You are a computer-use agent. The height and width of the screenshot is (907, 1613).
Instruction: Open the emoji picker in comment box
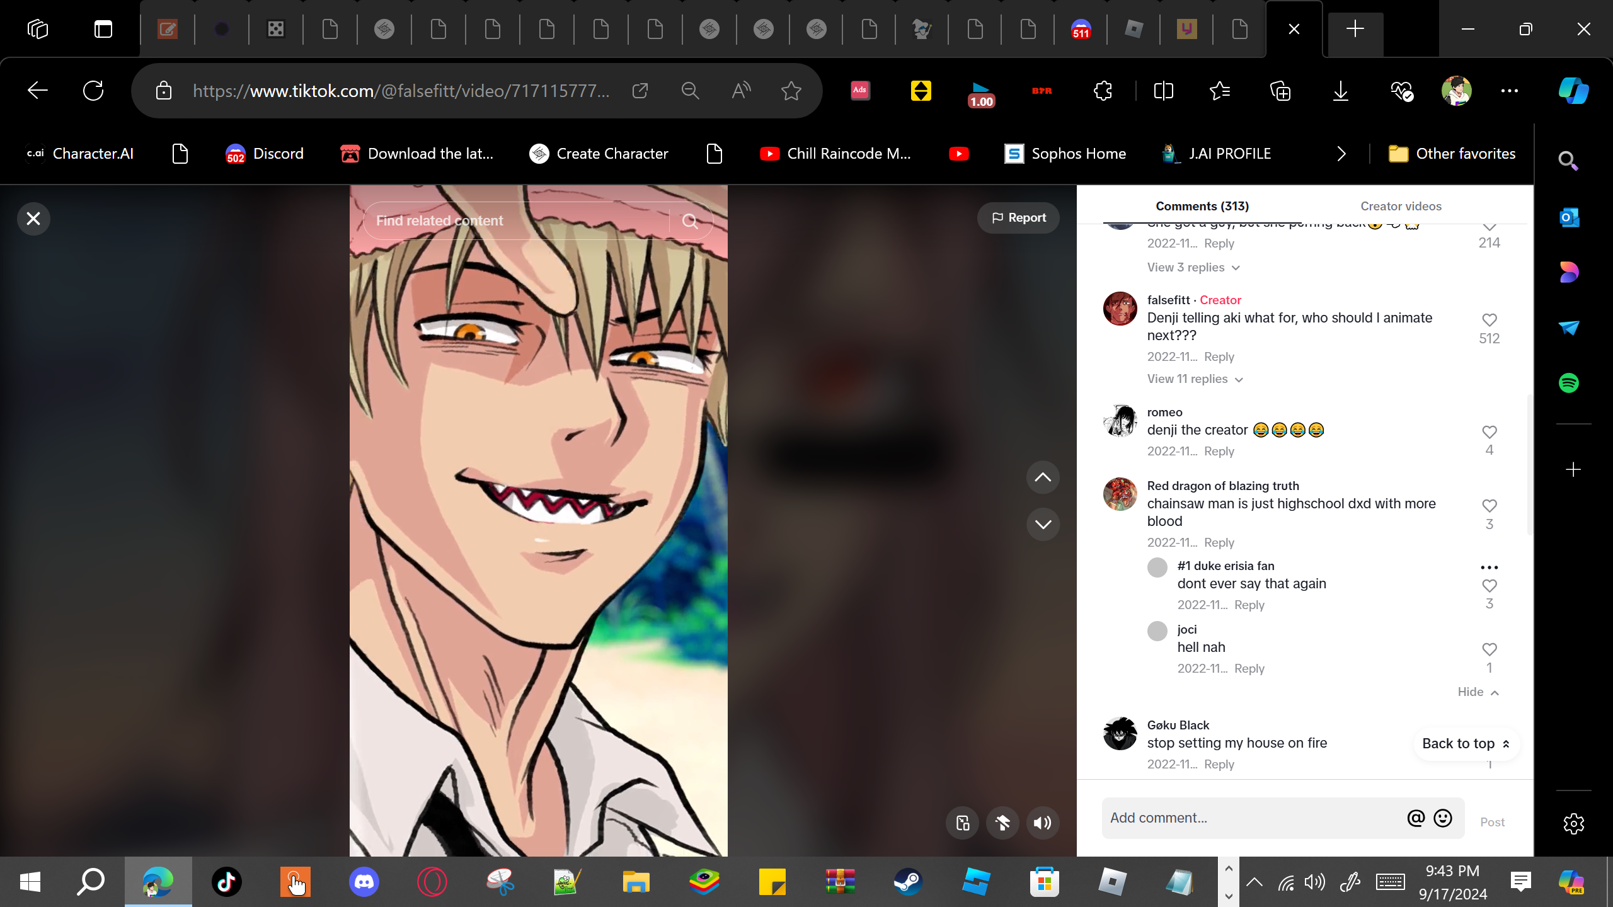coord(1442,818)
